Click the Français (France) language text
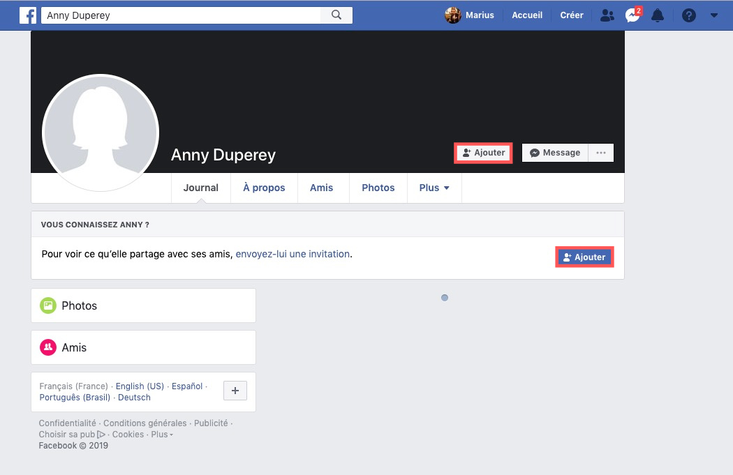The width and height of the screenshot is (733, 475). 73,386
